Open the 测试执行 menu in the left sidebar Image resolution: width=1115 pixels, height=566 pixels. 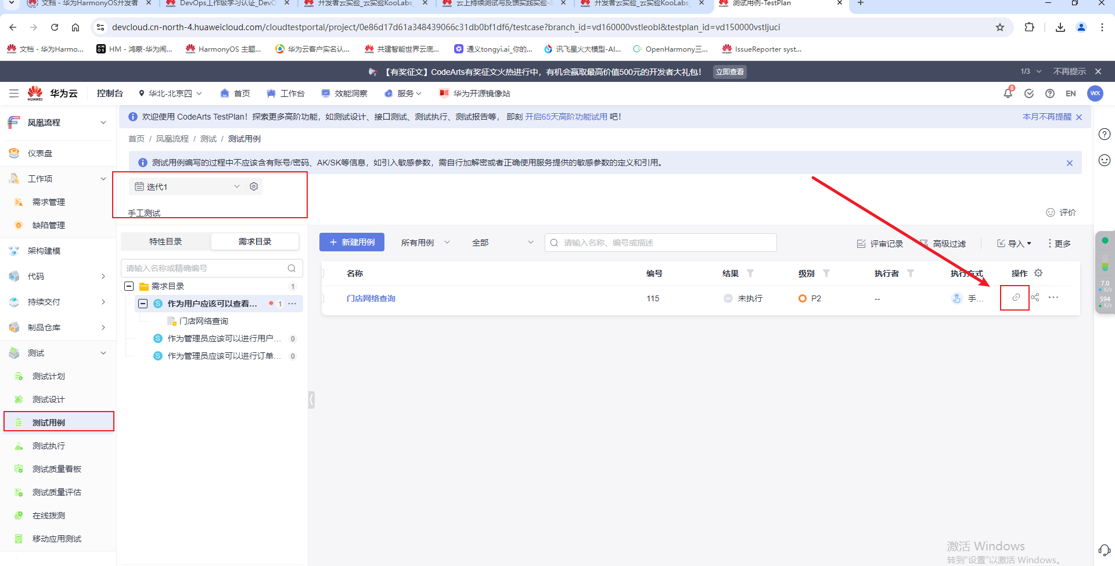[48, 445]
